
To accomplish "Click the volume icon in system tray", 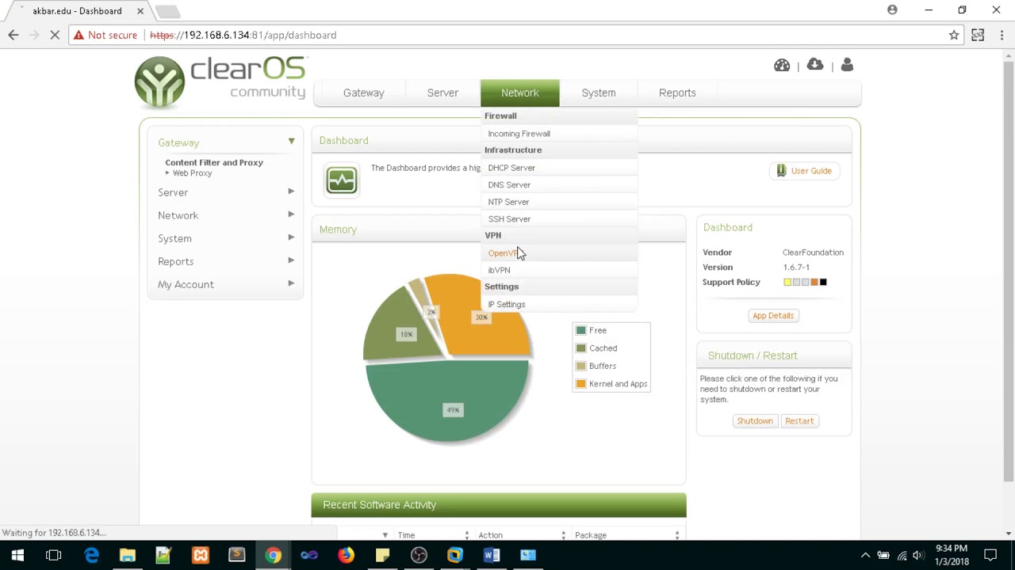I will tap(918, 555).
